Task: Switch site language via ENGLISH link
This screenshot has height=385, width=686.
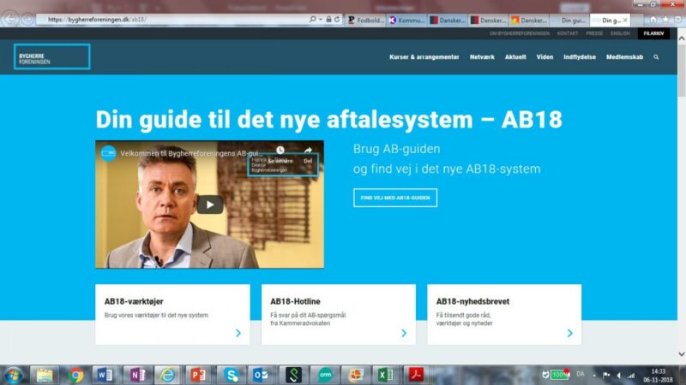Action: coord(620,33)
